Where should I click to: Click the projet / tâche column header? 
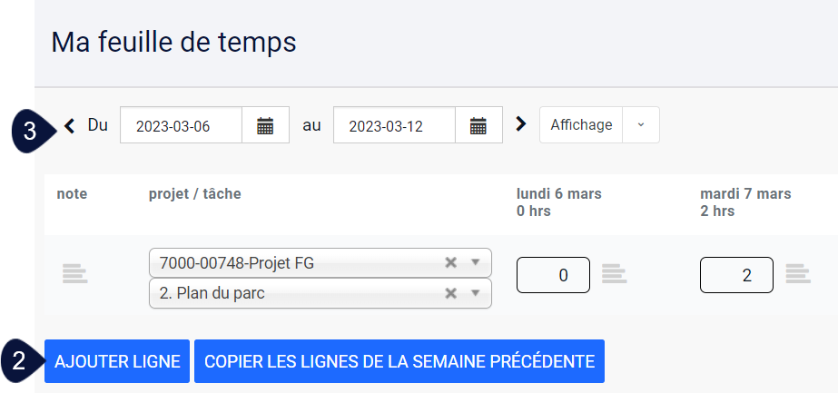click(194, 194)
